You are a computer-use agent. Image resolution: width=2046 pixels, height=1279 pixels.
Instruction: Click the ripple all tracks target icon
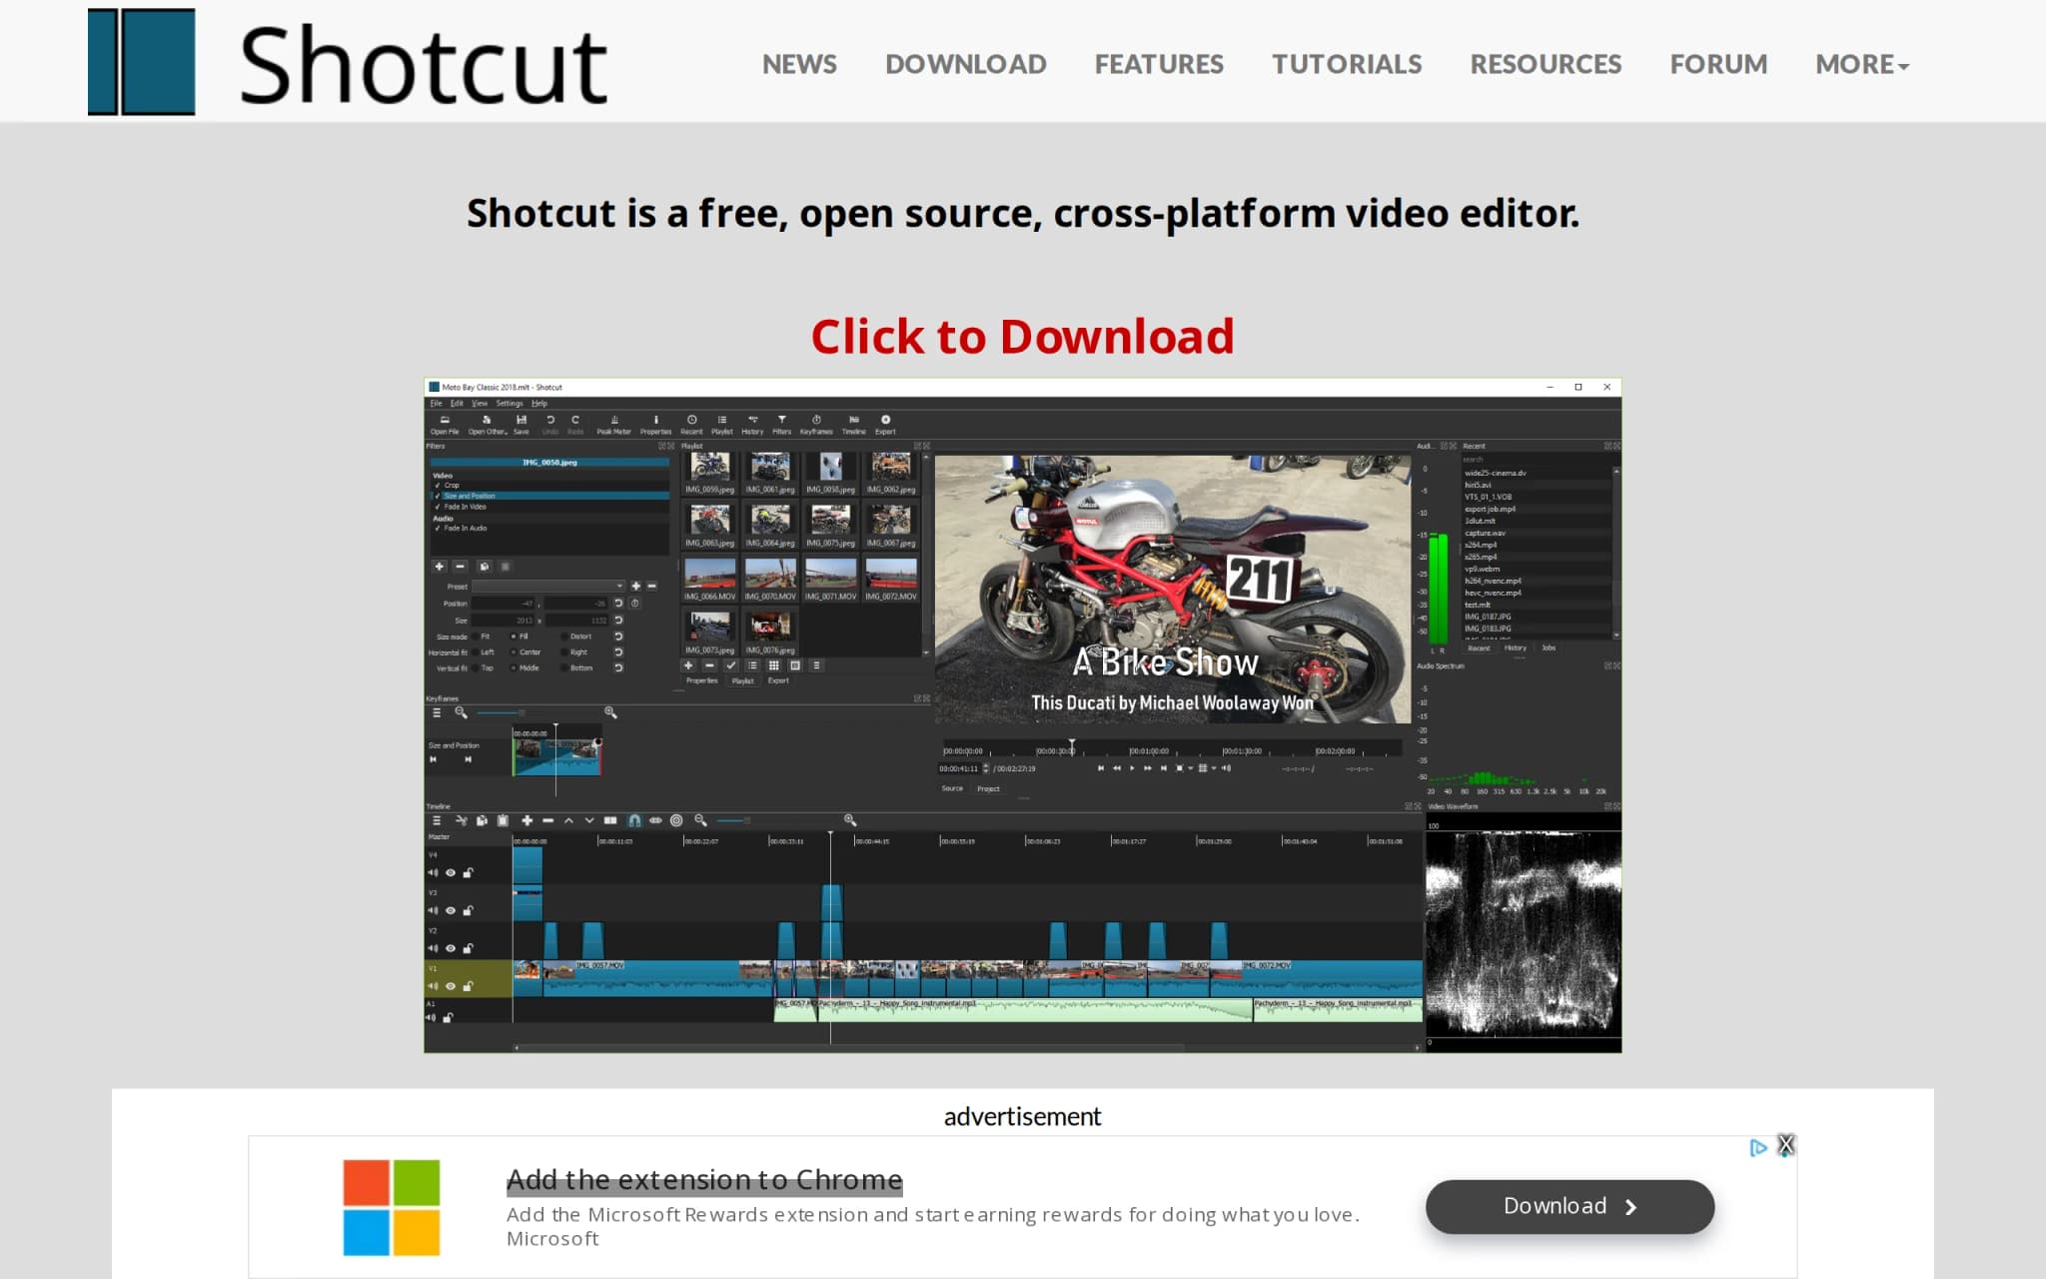coord(676,820)
